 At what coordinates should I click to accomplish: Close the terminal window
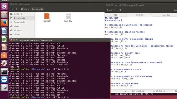[11, 40]
